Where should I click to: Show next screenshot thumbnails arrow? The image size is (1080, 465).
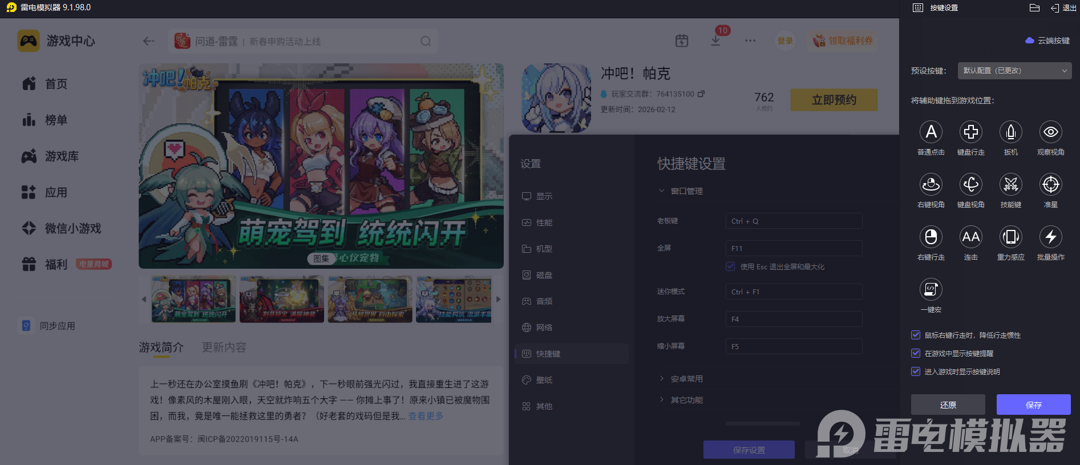pyautogui.click(x=498, y=299)
